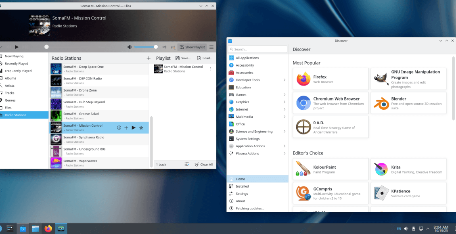Add a radio station with the plus icon
The height and width of the screenshot is (234, 456).
(149, 58)
